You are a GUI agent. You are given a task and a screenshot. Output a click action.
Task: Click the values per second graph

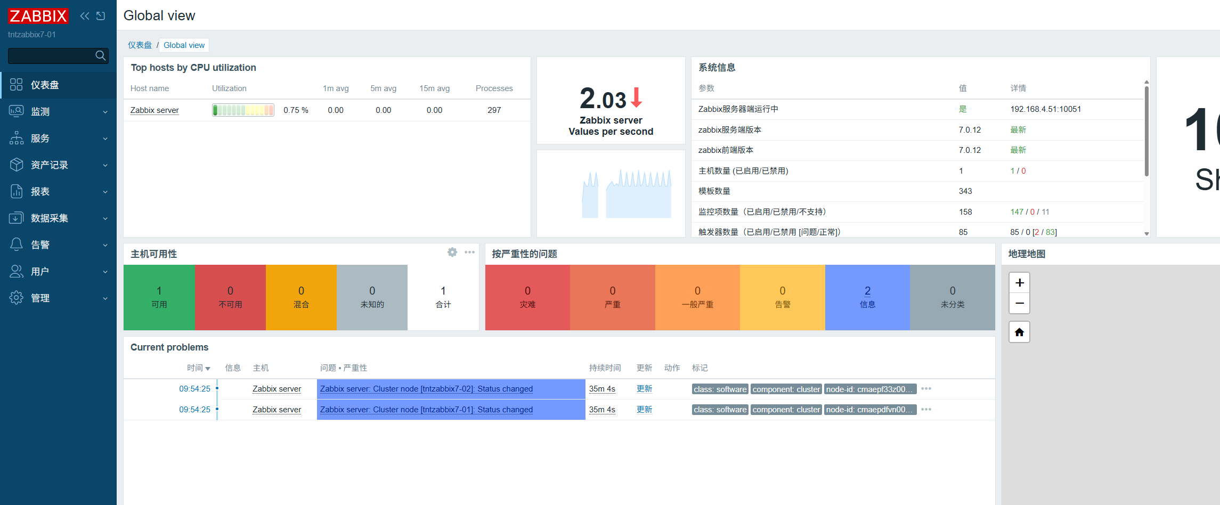pyautogui.click(x=627, y=194)
